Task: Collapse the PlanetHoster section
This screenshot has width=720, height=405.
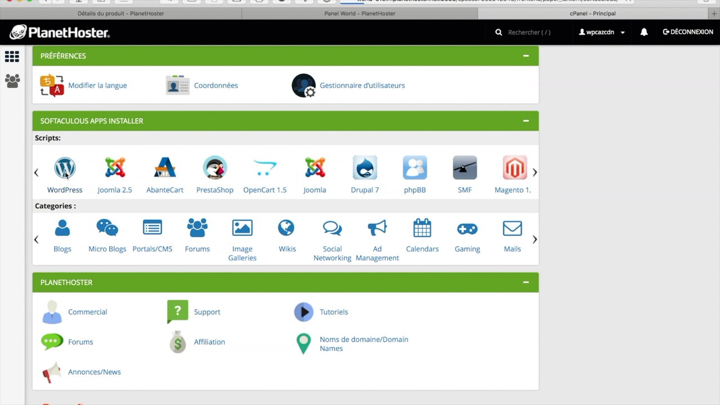Action: pos(526,282)
